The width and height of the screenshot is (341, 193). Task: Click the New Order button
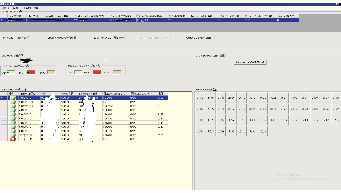[x=16, y=37]
